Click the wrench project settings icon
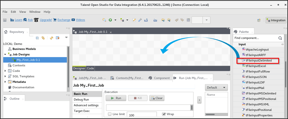 (x=140, y=20)
